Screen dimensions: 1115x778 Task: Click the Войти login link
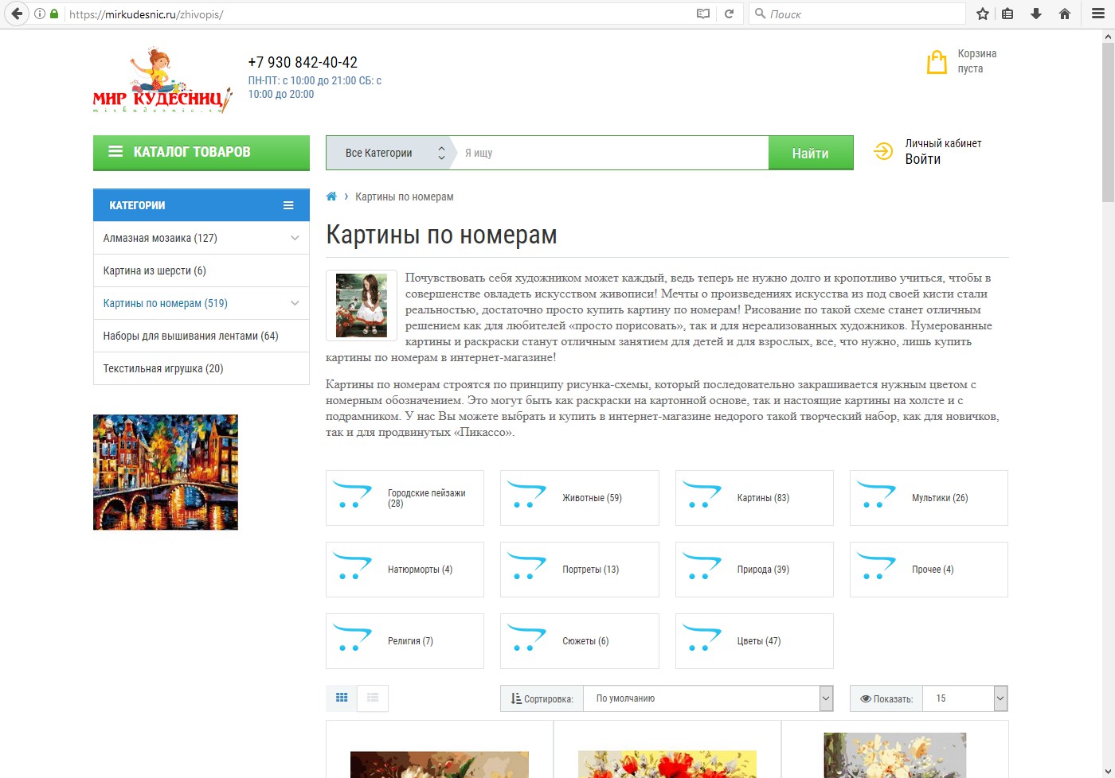[x=923, y=159]
